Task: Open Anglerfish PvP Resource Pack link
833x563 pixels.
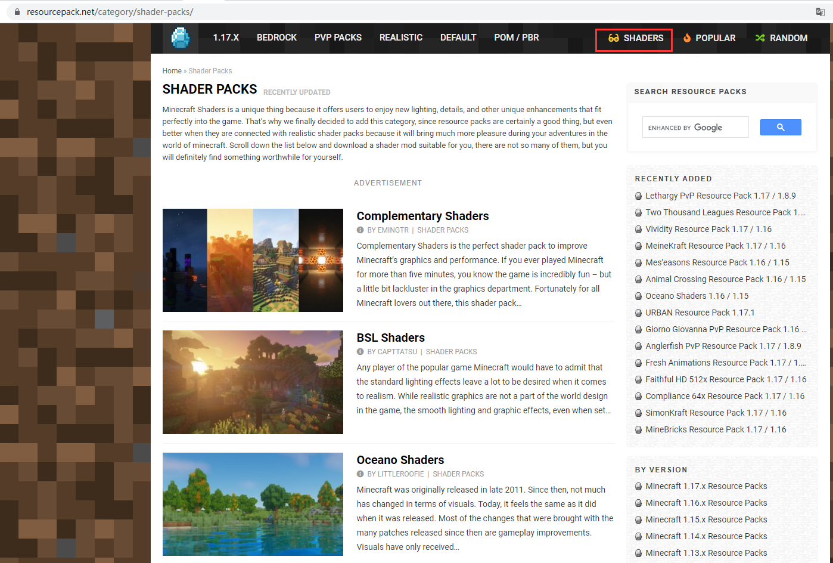Action: coord(723,346)
